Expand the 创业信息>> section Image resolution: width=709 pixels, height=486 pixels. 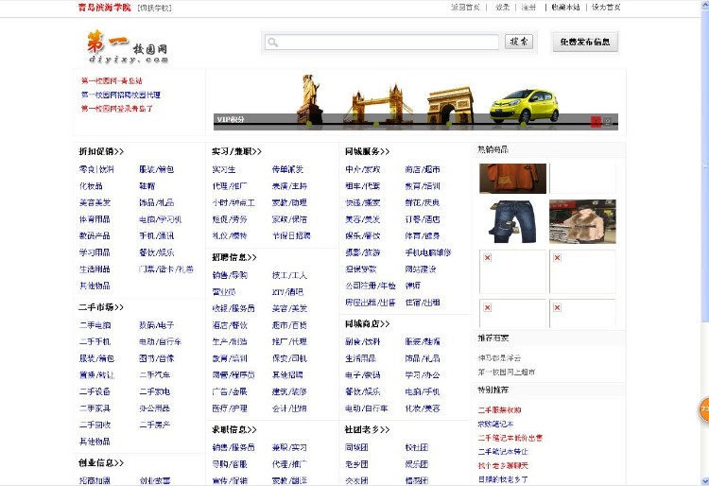click(101, 463)
